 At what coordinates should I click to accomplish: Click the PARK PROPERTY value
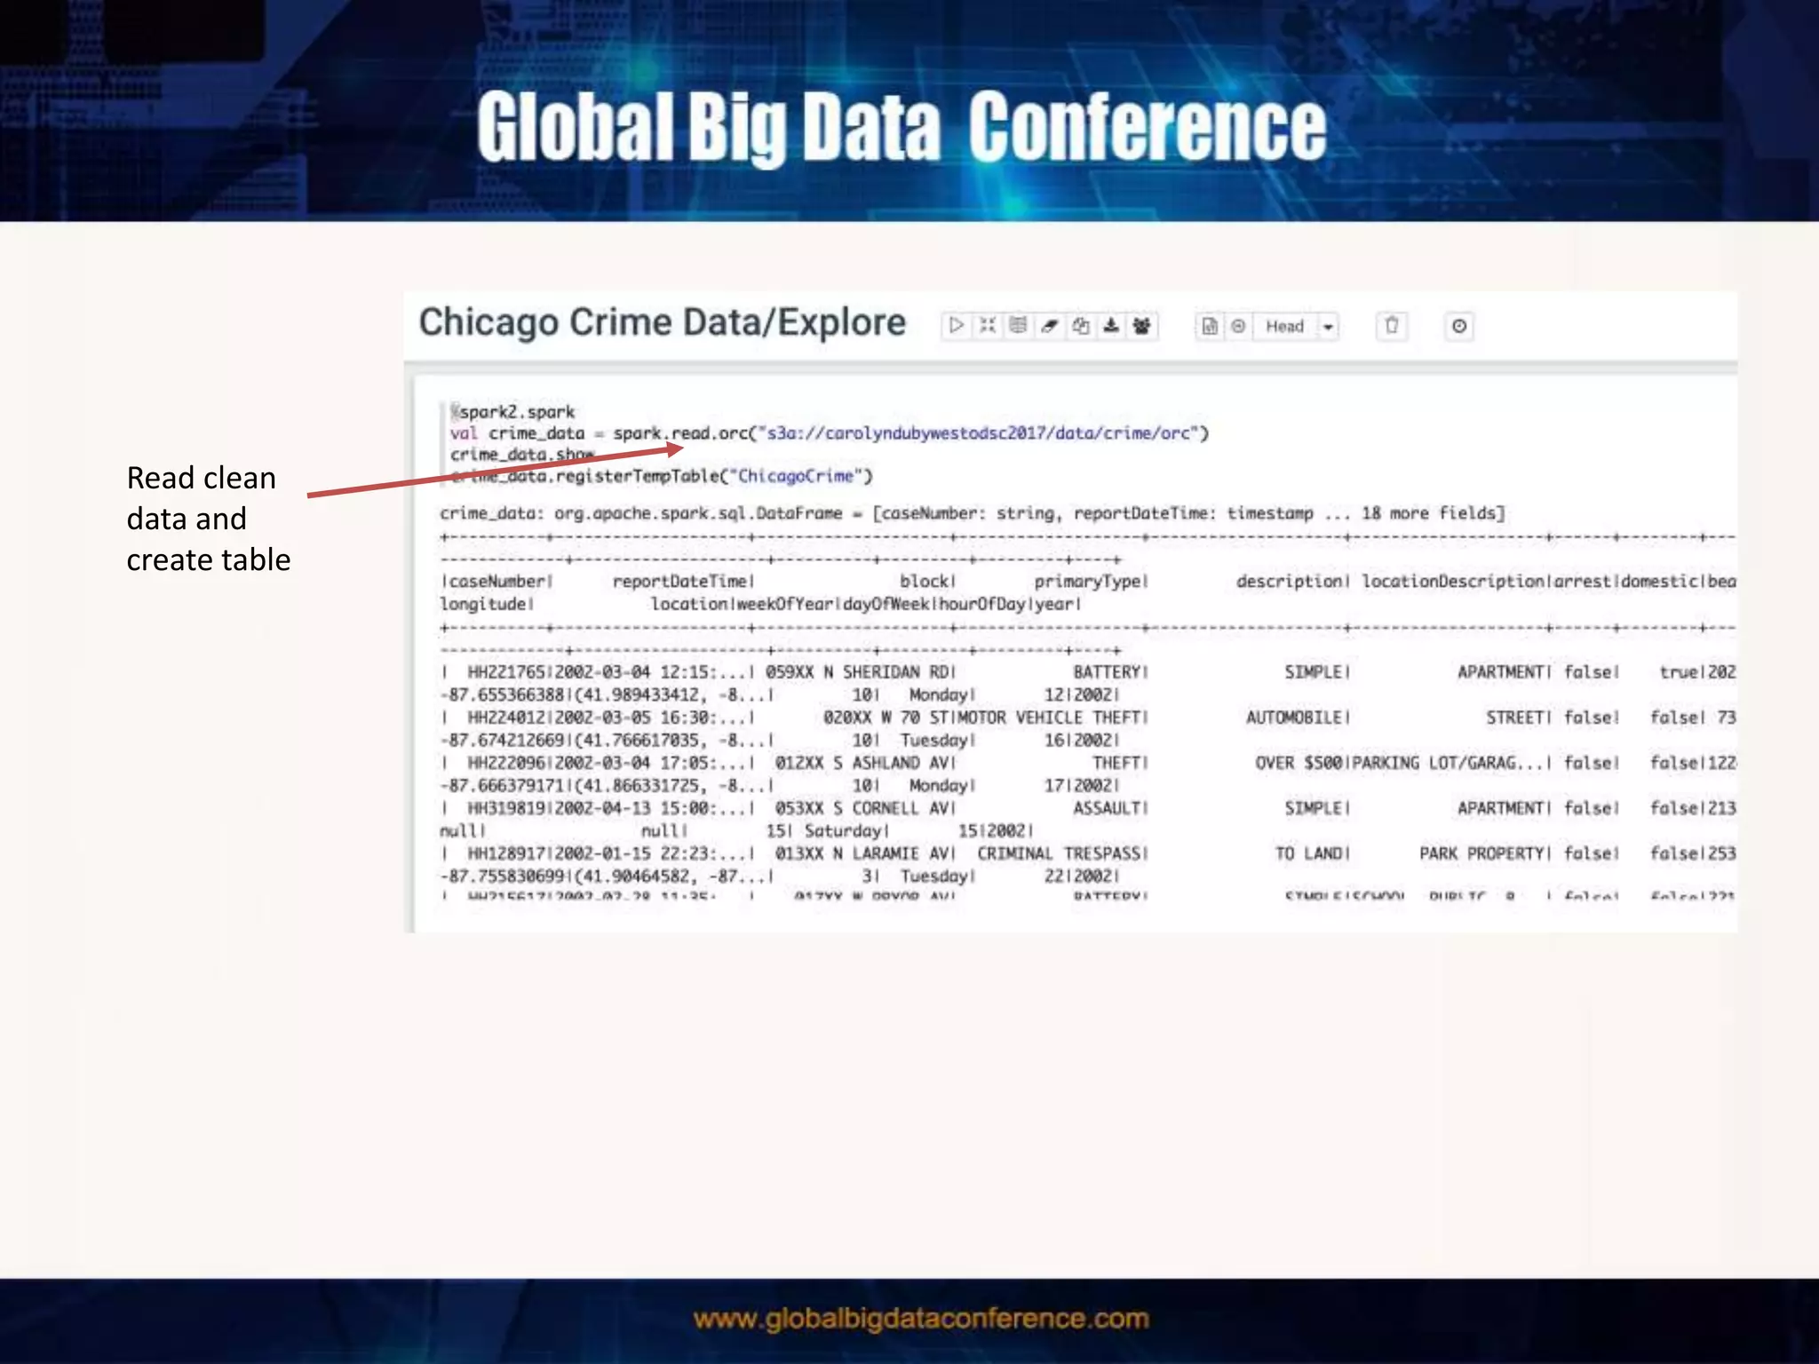(x=1482, y=853)
